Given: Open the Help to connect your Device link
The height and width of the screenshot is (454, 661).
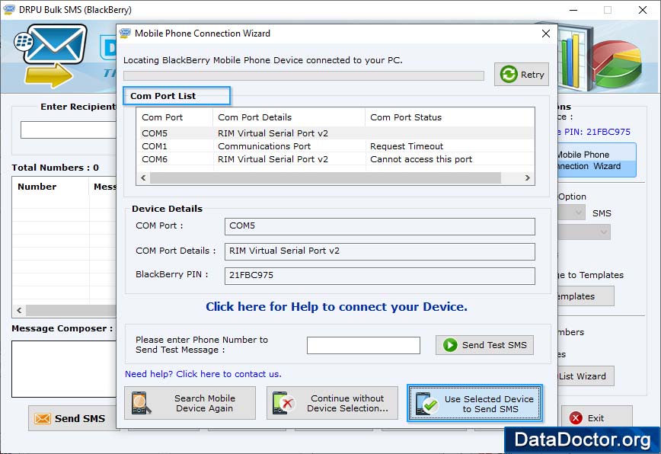Looking at the screenshot, I should click(x=337, y=306).
